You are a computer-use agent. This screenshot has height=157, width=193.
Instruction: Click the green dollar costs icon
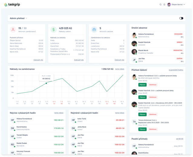pyautogui.click(x=53, y=29)
